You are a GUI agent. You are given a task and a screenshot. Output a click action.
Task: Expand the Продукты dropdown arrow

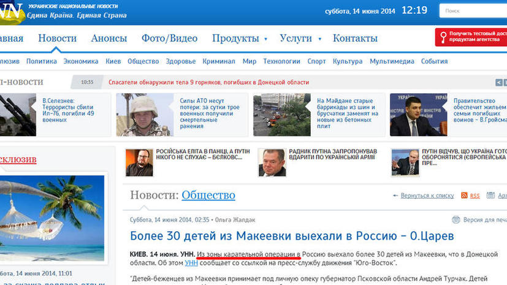pos(266,39)
